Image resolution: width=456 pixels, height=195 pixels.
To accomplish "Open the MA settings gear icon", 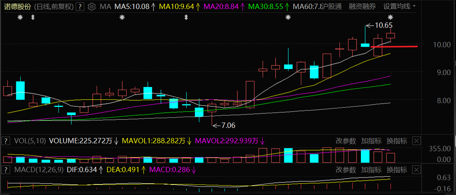I will click(x=92, y=6).
